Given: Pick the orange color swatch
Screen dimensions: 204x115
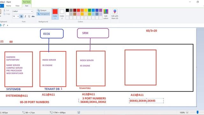Looking at the screenshot, I should pyautogui.click(x=82, y=10).
